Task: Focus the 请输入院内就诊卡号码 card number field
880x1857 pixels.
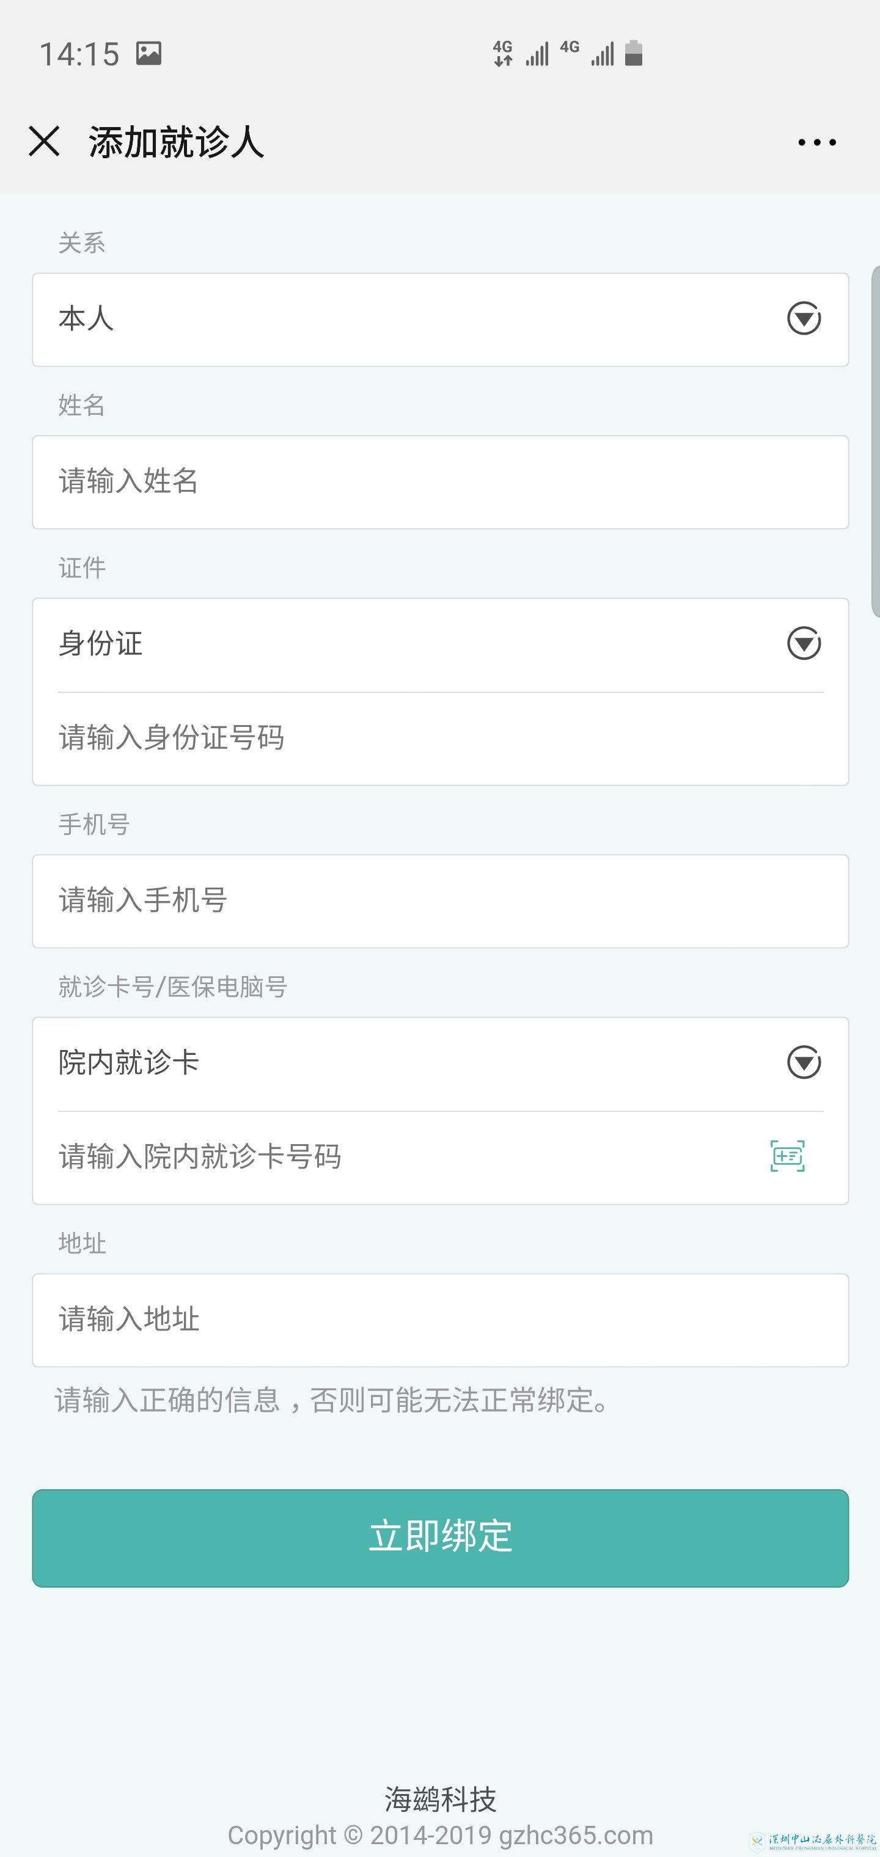Action: pos(404,1158)
